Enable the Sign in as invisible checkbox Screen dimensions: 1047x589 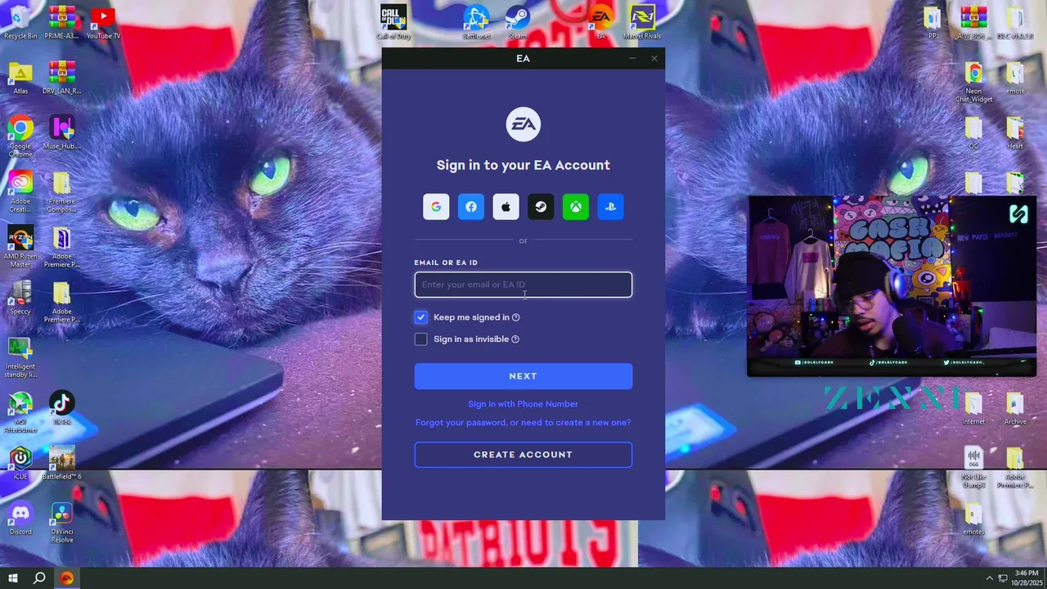[x=420, y=339]
